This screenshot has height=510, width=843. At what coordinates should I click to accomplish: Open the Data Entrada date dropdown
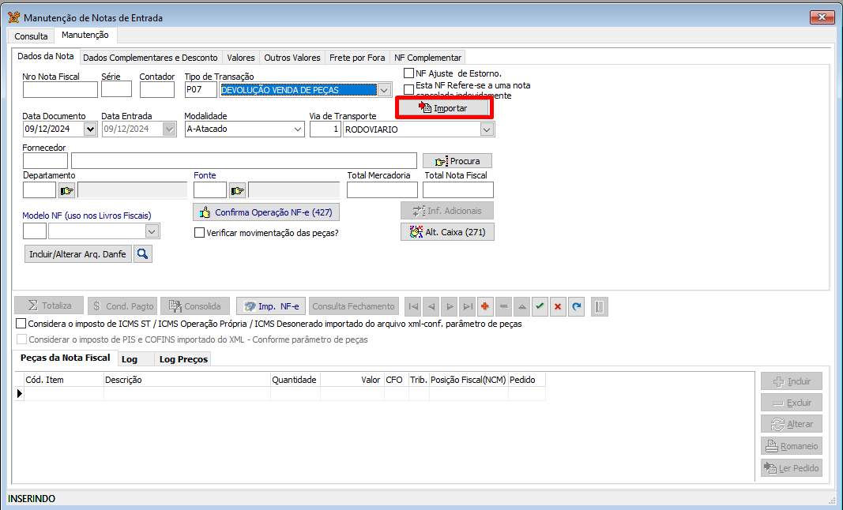tap(169, 129)
